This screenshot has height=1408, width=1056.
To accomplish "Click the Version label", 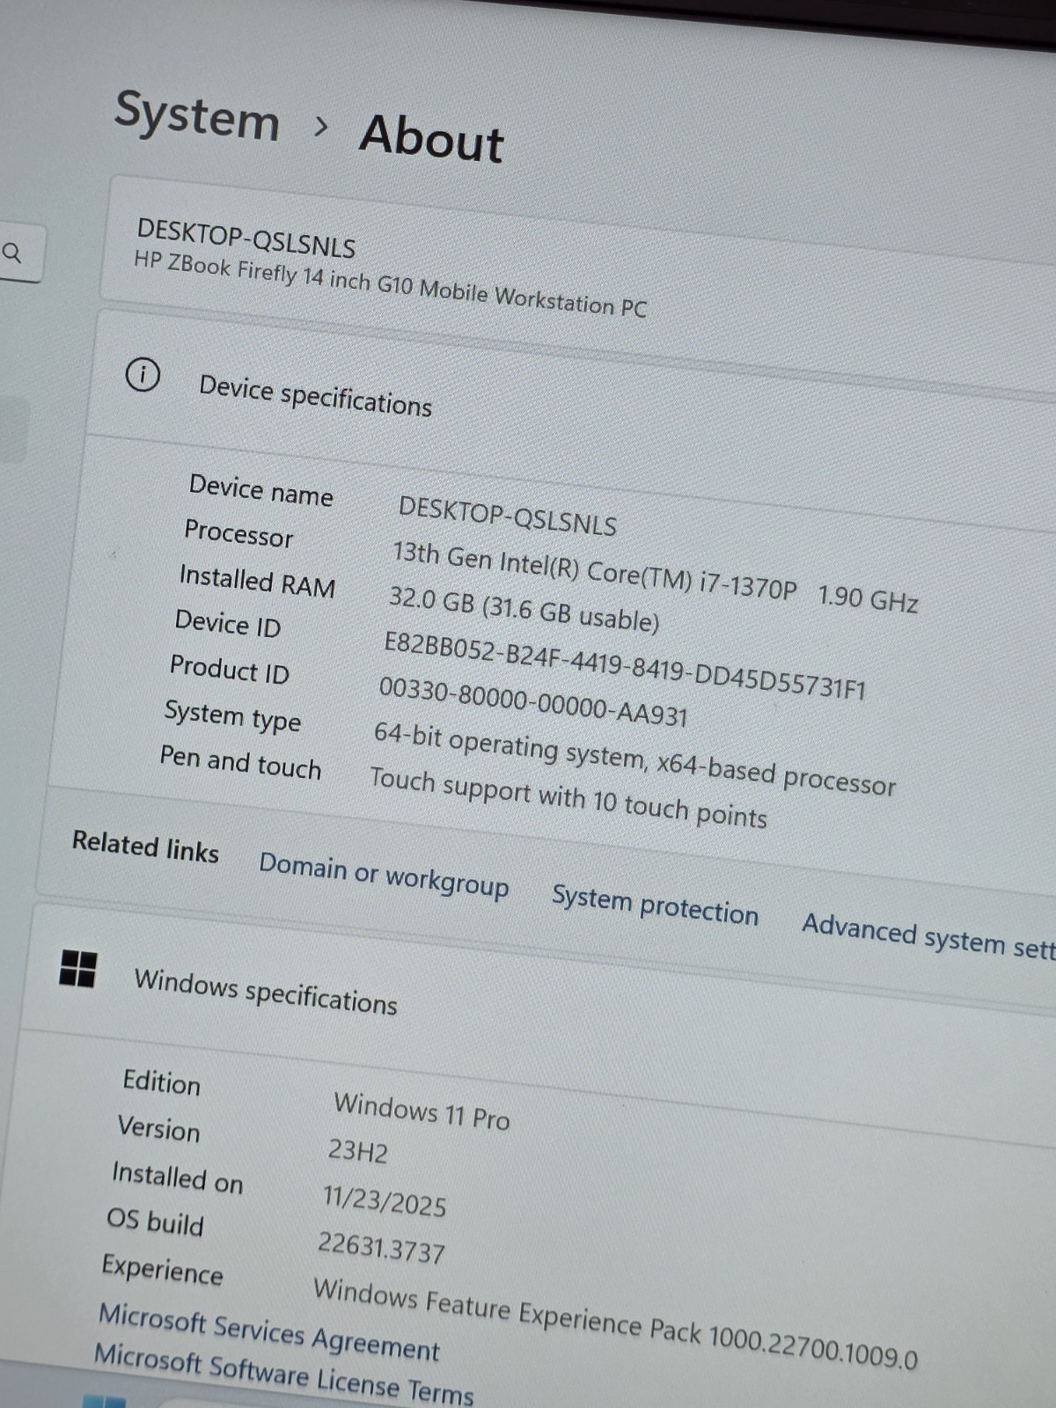I will click(158, 1127).
